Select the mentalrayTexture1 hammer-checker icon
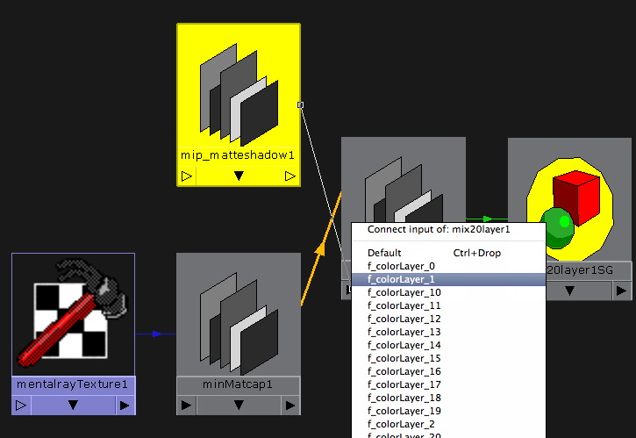 click(x=74, y=314)
